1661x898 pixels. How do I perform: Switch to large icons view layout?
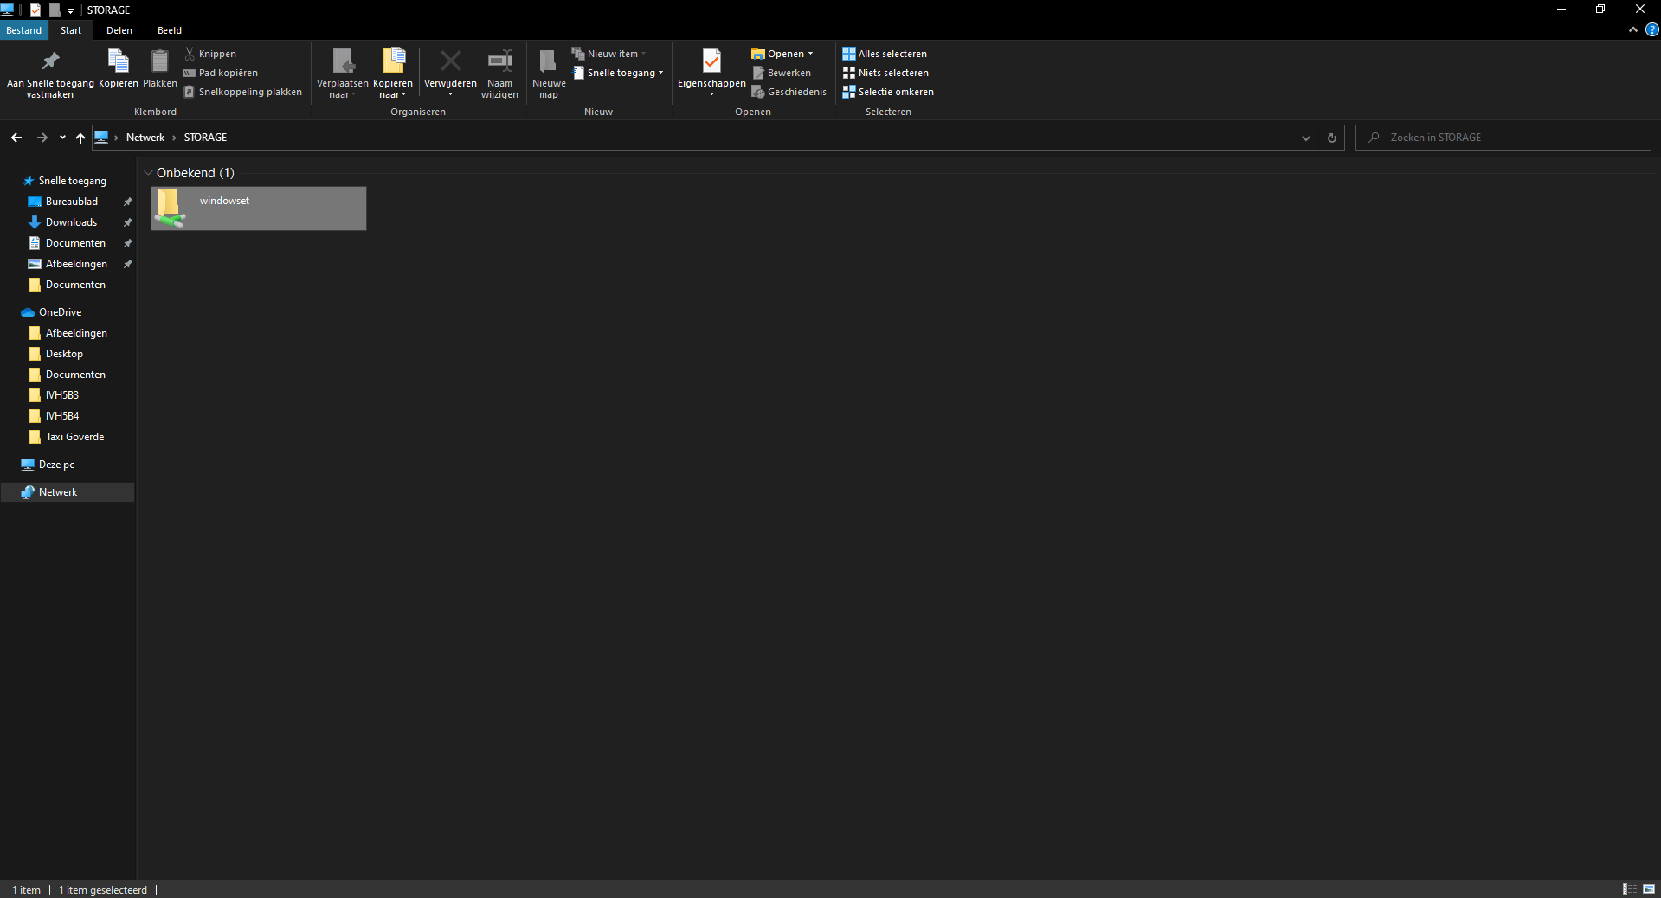[1649, 889]
